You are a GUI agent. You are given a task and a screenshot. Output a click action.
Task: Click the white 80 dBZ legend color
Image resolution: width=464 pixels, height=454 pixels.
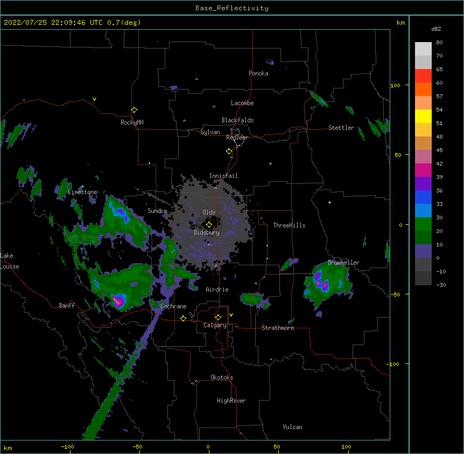point(423,49)
